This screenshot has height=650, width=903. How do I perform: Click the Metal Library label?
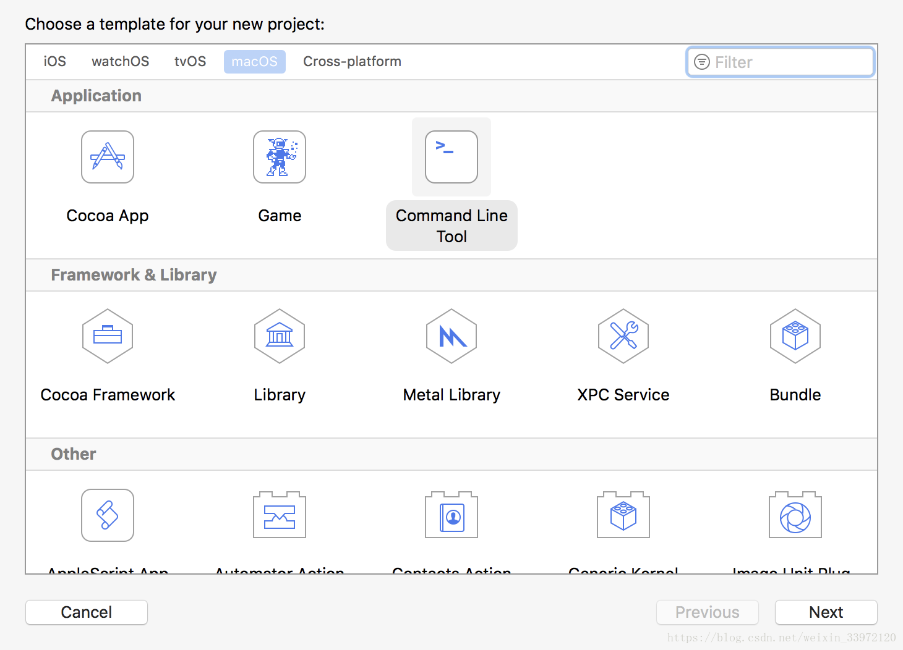(451, 395)
